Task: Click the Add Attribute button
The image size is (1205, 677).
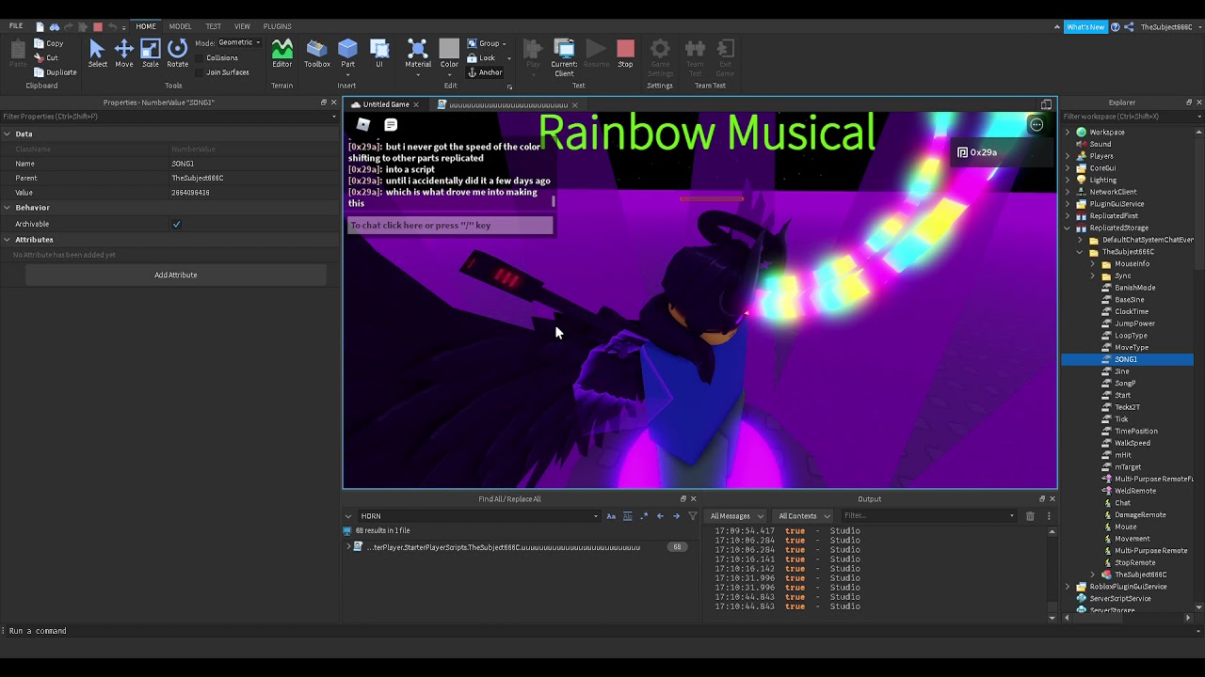Action: [x=176, y=276]
